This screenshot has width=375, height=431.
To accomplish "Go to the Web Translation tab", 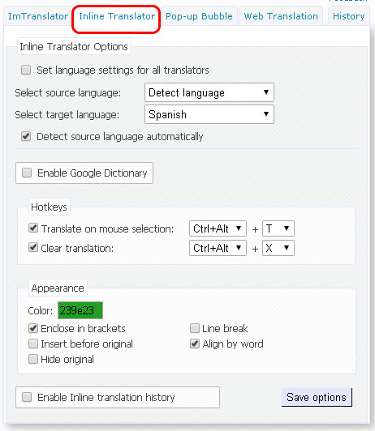I will 281,16.
